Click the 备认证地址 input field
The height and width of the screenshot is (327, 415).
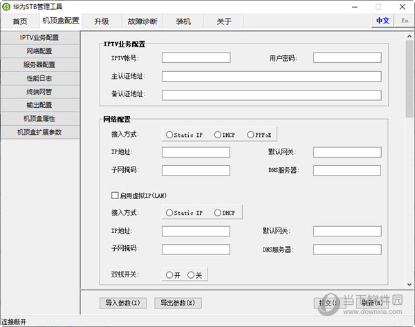point(272,95)
